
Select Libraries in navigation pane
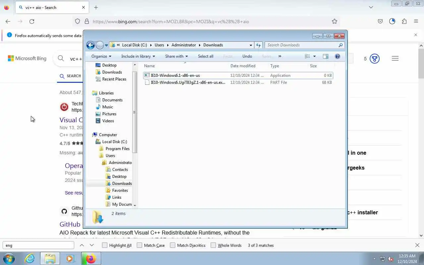[x=106, y=93]
